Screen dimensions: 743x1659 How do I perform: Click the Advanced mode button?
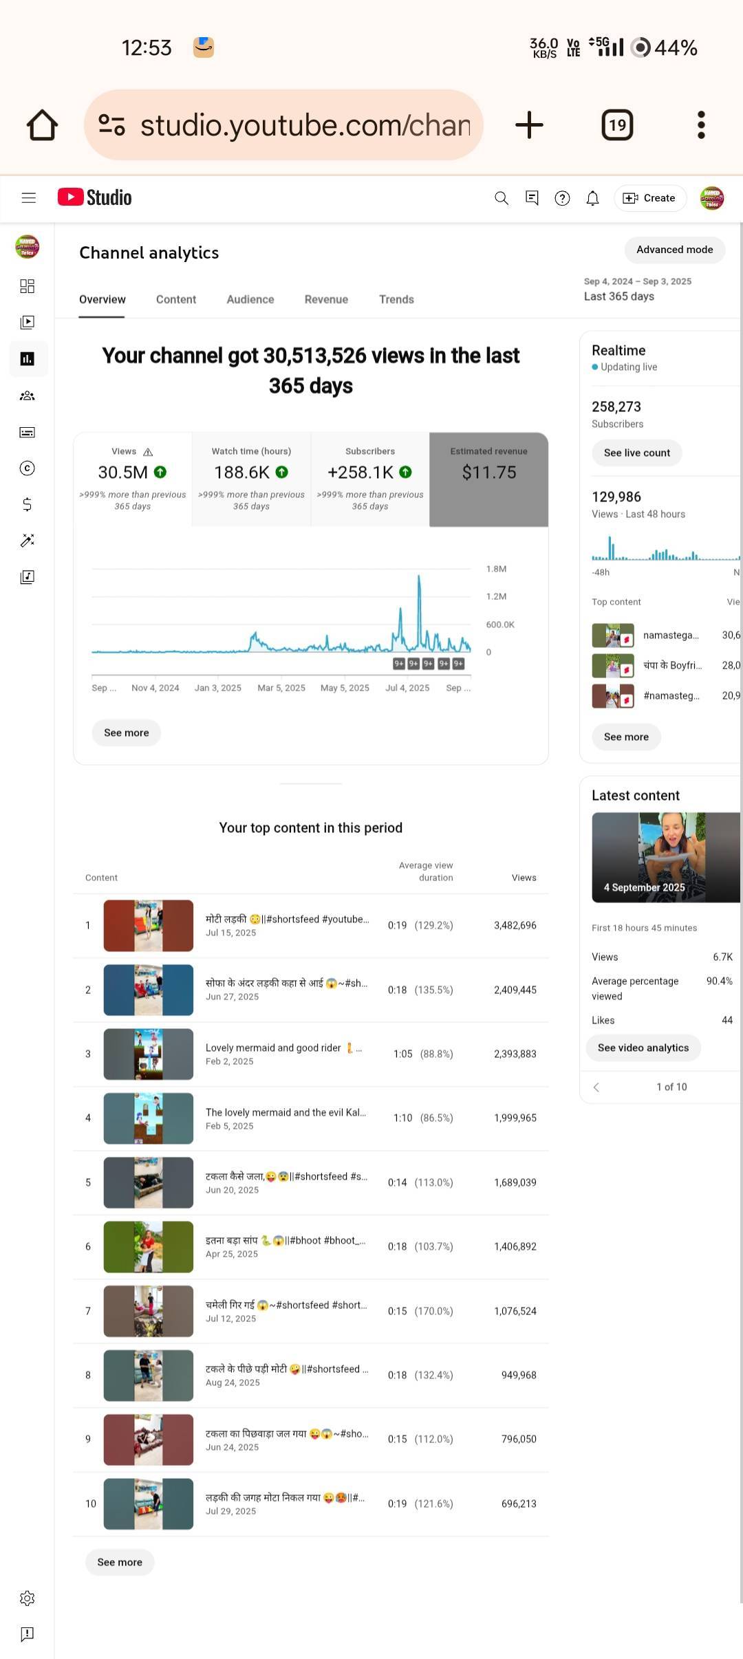click(674, 250)
